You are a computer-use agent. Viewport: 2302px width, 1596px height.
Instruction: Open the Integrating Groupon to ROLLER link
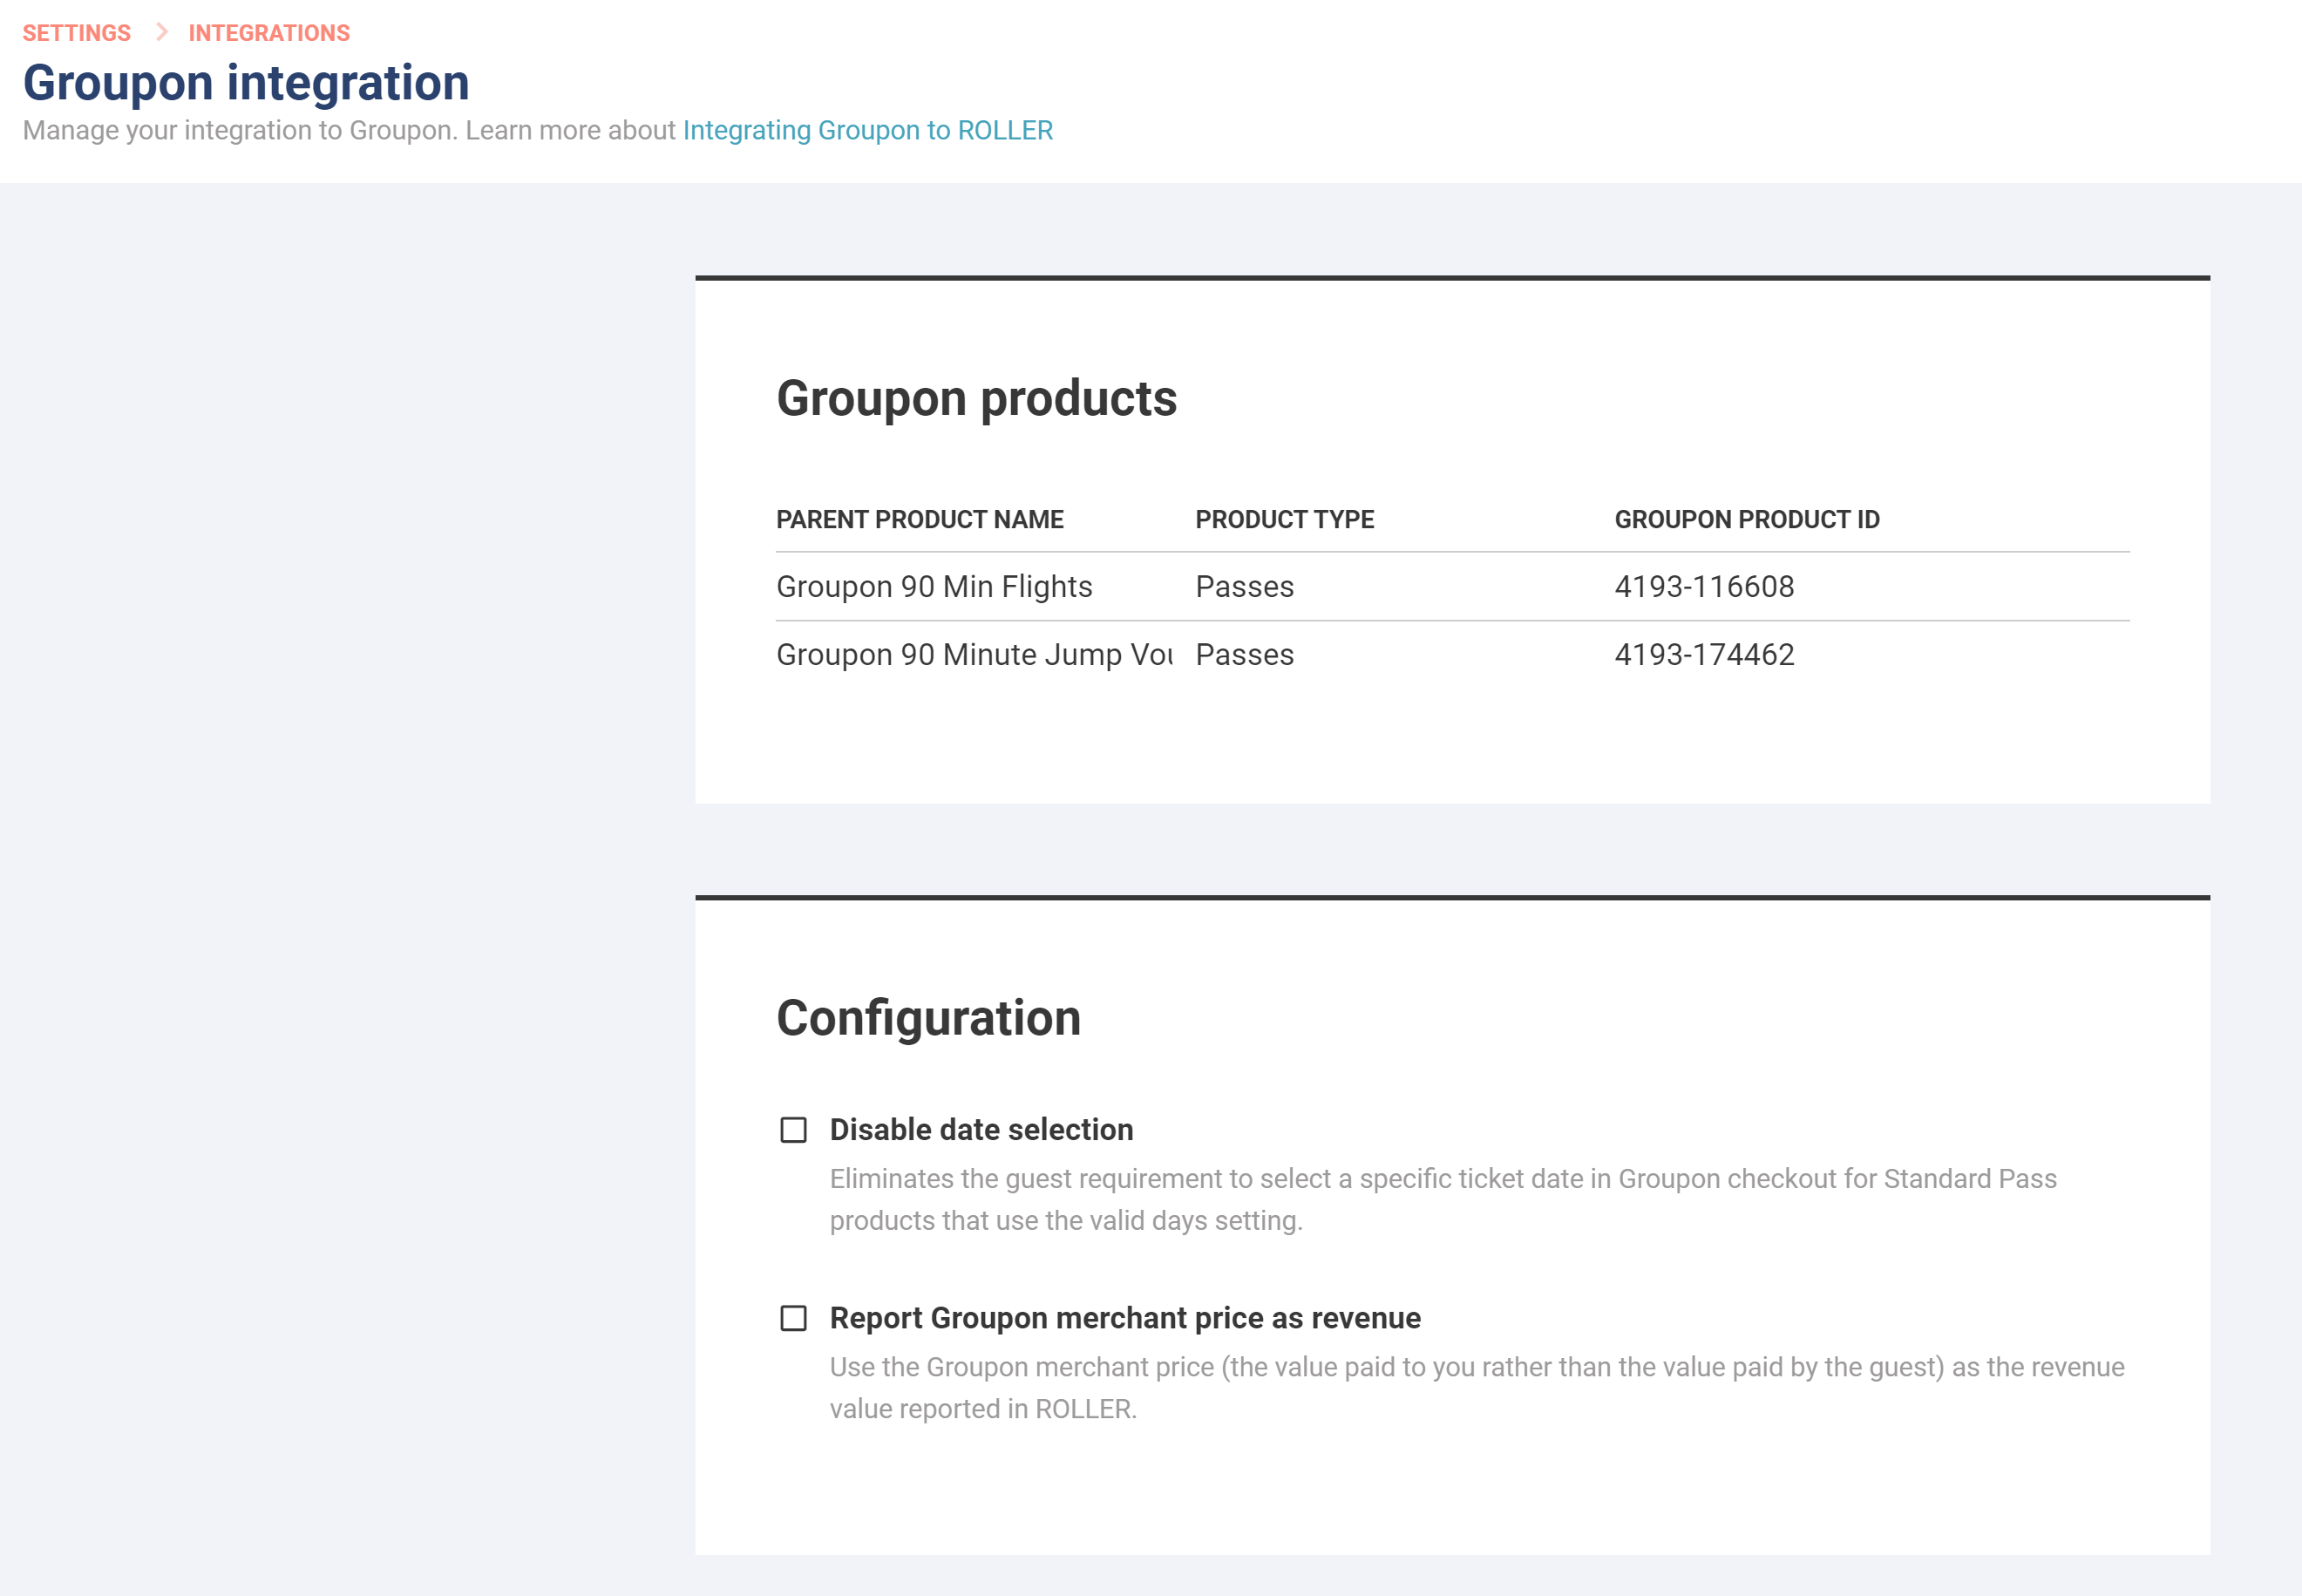click(x=867, y=131)
